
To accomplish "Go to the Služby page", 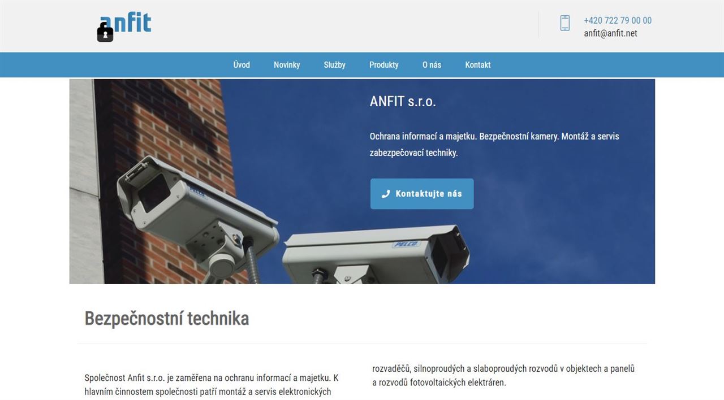I will pyautogui.click(x=335, y=65).
